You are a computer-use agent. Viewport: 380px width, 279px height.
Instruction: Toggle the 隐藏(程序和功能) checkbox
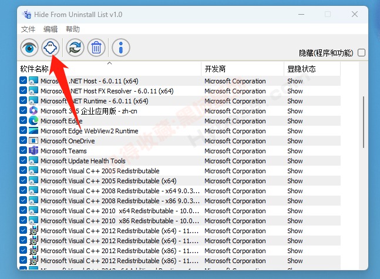[361, 53]
